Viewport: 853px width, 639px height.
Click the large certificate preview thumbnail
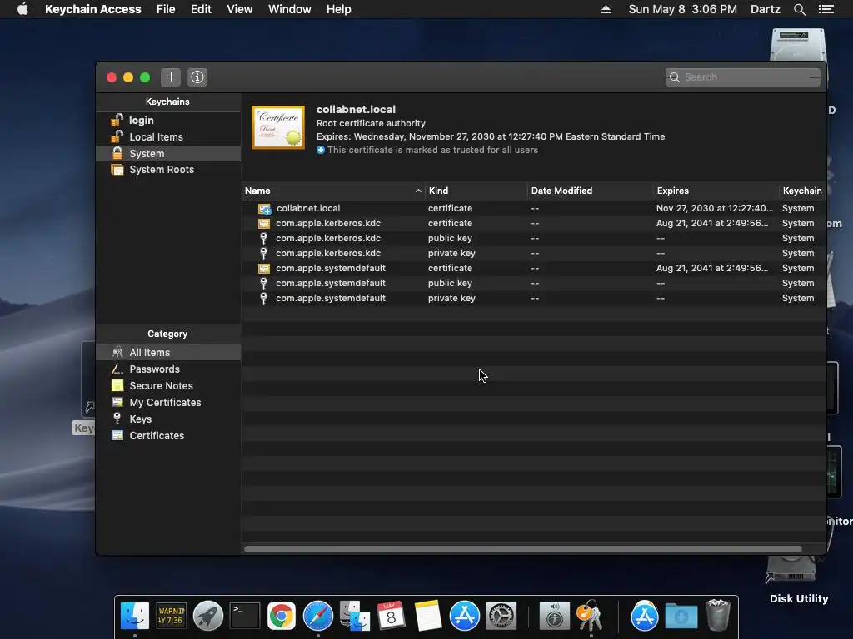(x=278, y=127)
